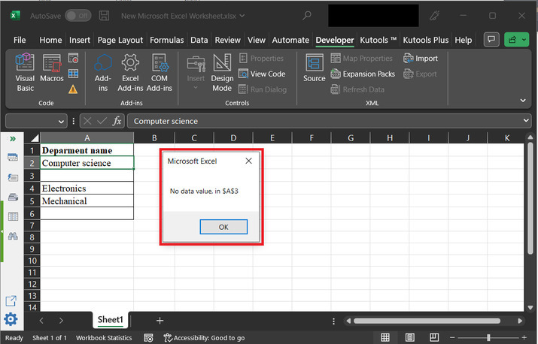Click the XML Source icon
This screenshot has height=344, width=538.
pos(314,69)
